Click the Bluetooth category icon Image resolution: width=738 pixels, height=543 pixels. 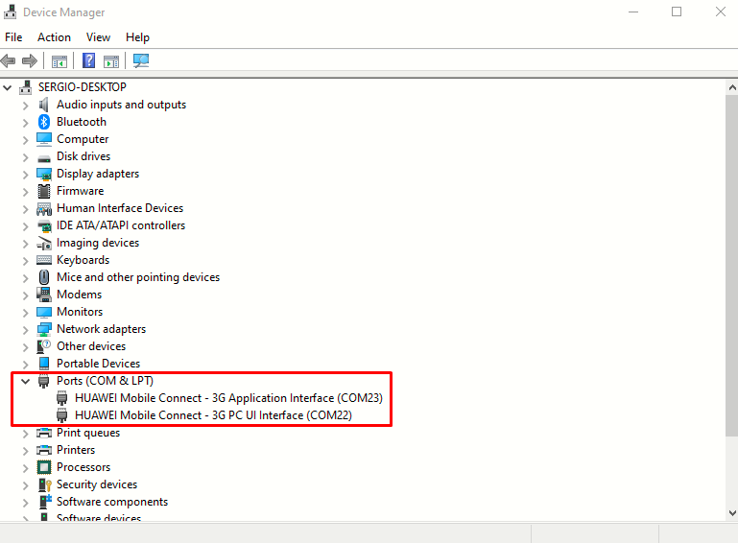click(44, 122)
